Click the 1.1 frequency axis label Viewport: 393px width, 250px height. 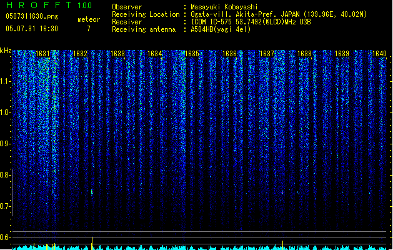(x=5, y=81)
